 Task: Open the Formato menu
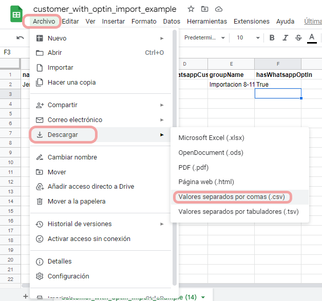pos(144,22)
